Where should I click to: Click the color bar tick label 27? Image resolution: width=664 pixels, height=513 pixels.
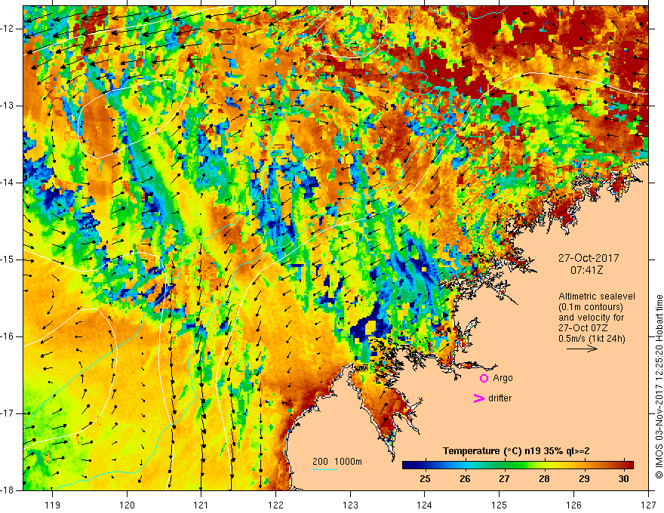504,479
